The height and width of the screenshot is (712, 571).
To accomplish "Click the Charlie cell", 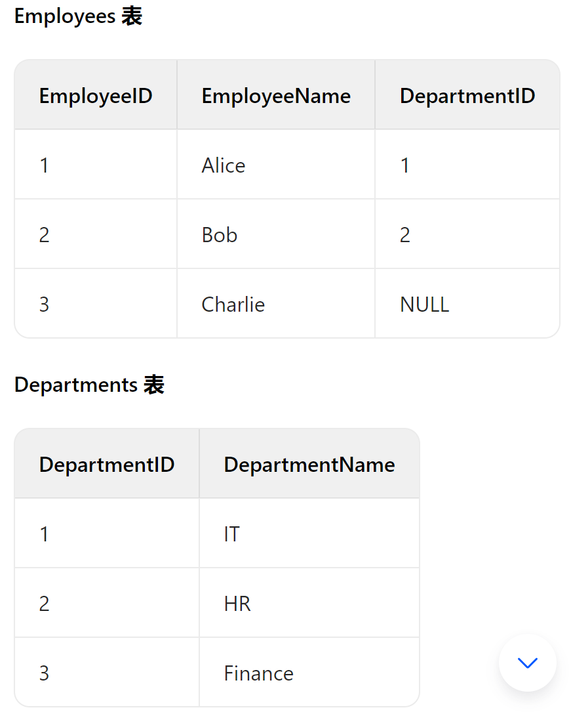I will click(276, 304).
